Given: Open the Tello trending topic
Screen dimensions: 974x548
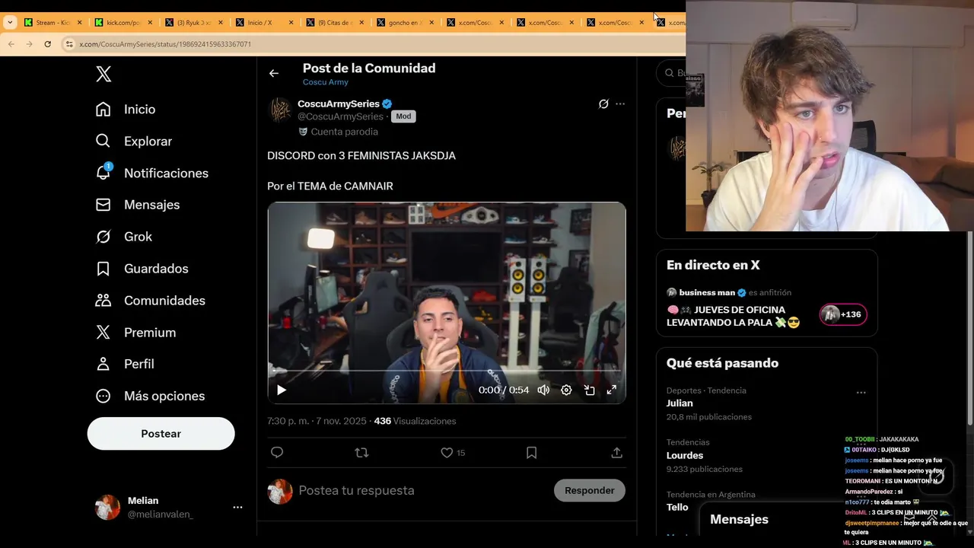Looking at the screenshot, I should (677, 507).
